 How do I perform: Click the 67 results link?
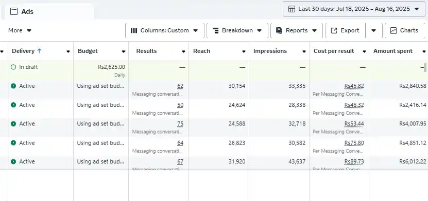tap(180, 162)
